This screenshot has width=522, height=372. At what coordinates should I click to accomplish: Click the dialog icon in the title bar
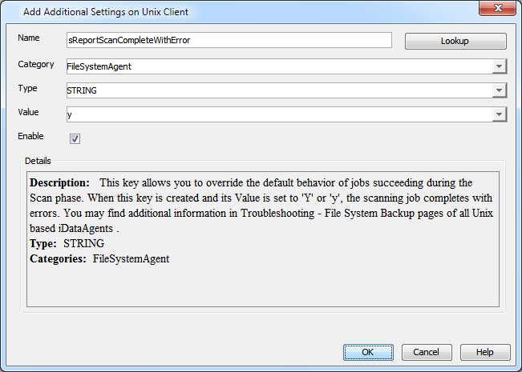13,13
